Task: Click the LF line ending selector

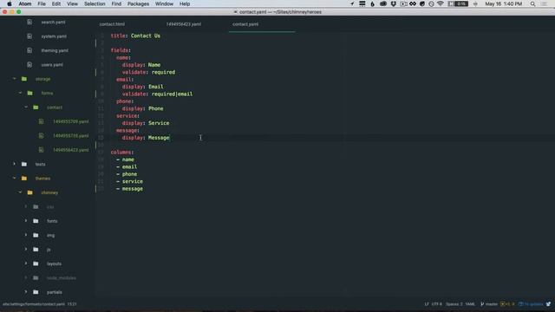Action: pos(427,304)
